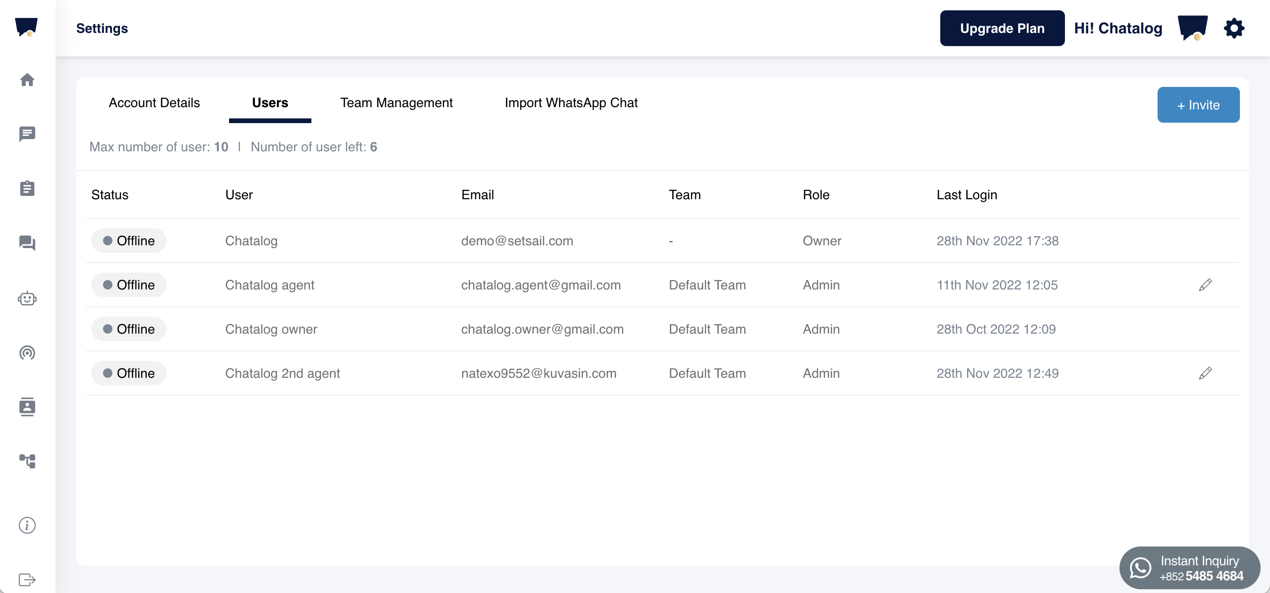Viewport: 1270px width, 593px height.
Task: Select the Import WhatsApp Chat tab
Action: coord(571,102)
